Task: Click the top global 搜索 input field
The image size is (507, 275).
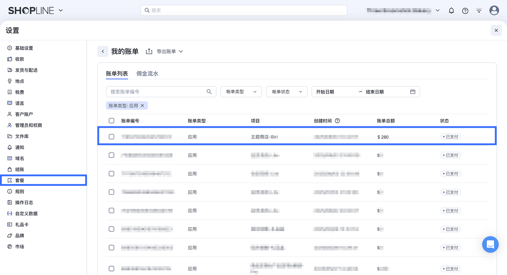Action: [243, 10]
